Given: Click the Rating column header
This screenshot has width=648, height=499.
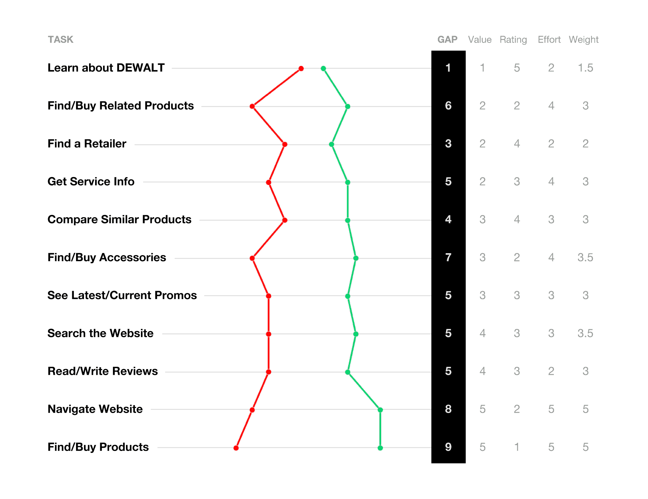Looking at the screenshot, I should pos(513,39).
